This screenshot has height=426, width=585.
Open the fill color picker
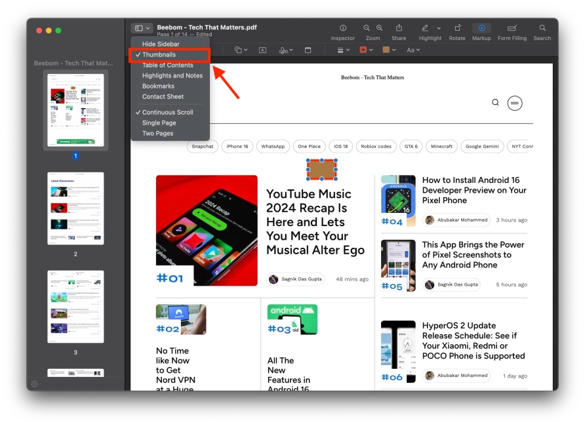point(389,50)
